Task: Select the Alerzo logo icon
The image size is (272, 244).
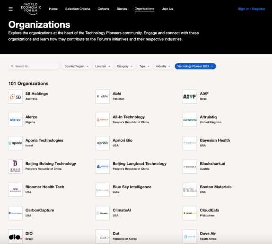Action: (x=16, y=120)
